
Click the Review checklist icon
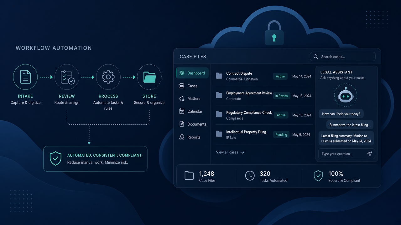pyautogui.click(x=67, y=77)
